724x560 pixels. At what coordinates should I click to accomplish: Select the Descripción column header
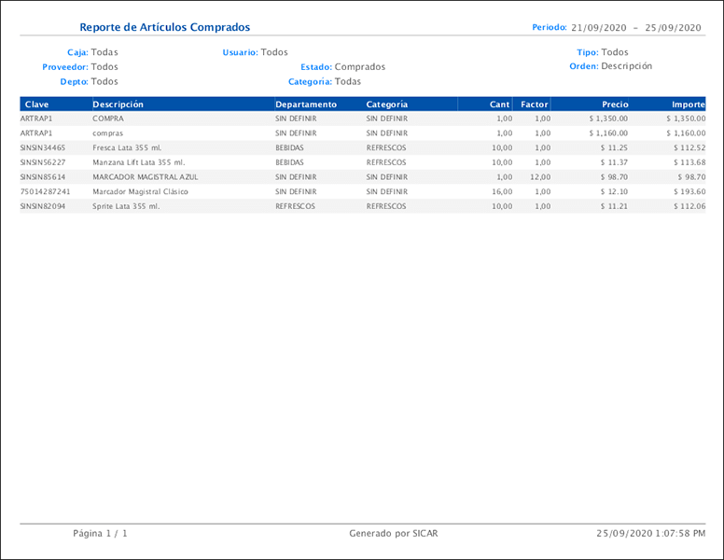118,105
